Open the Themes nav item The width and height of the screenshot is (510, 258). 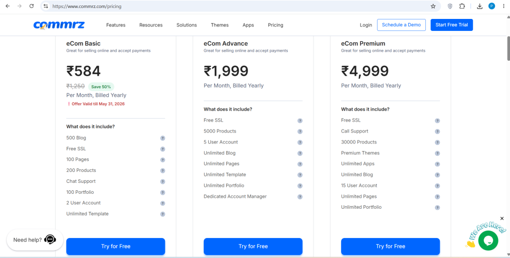click(220, 25)
